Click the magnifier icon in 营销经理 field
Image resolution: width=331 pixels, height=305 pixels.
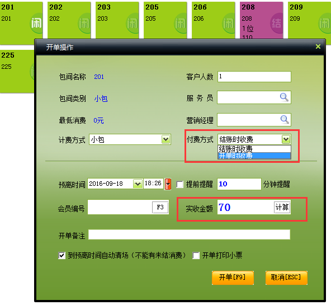tap(285, 120)
